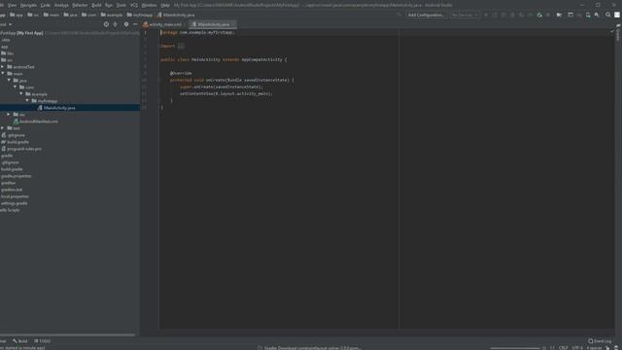The height and width of the screenshot is (350, 622).
Task: Click the src breadcrumb folder
Action: (x=33, y=16)
